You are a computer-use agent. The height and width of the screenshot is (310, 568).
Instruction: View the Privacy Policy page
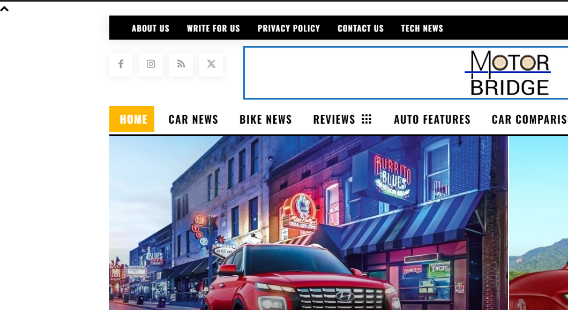coord(289,28)
